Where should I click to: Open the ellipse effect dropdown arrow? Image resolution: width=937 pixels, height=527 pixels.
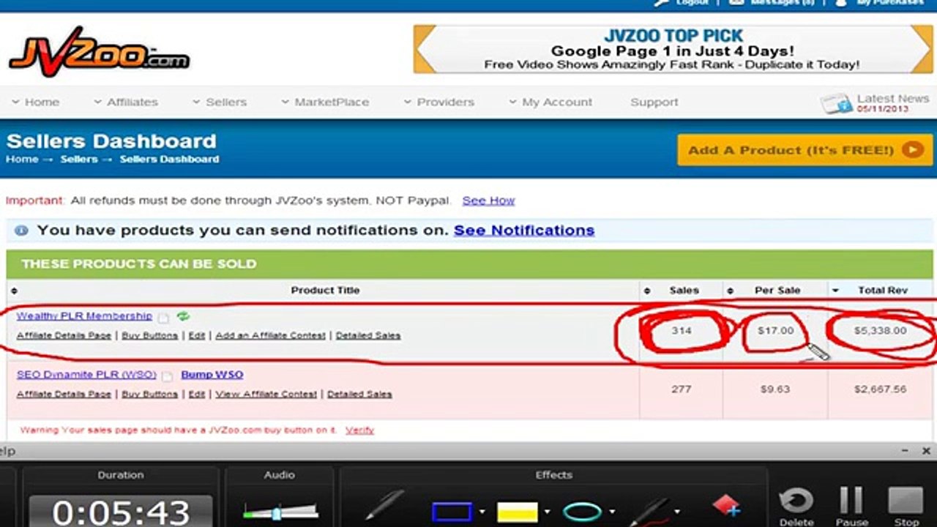pos(612,512)
